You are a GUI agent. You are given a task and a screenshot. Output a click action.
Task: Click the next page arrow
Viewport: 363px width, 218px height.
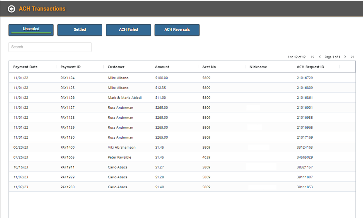[x=345, y=57]
